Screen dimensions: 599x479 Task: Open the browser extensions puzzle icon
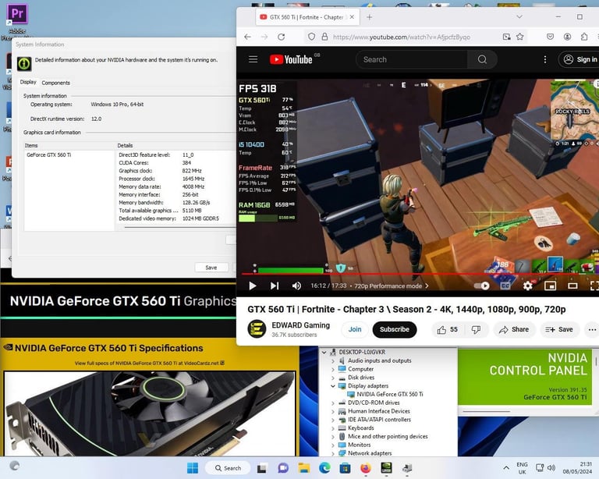coord(584,37)
